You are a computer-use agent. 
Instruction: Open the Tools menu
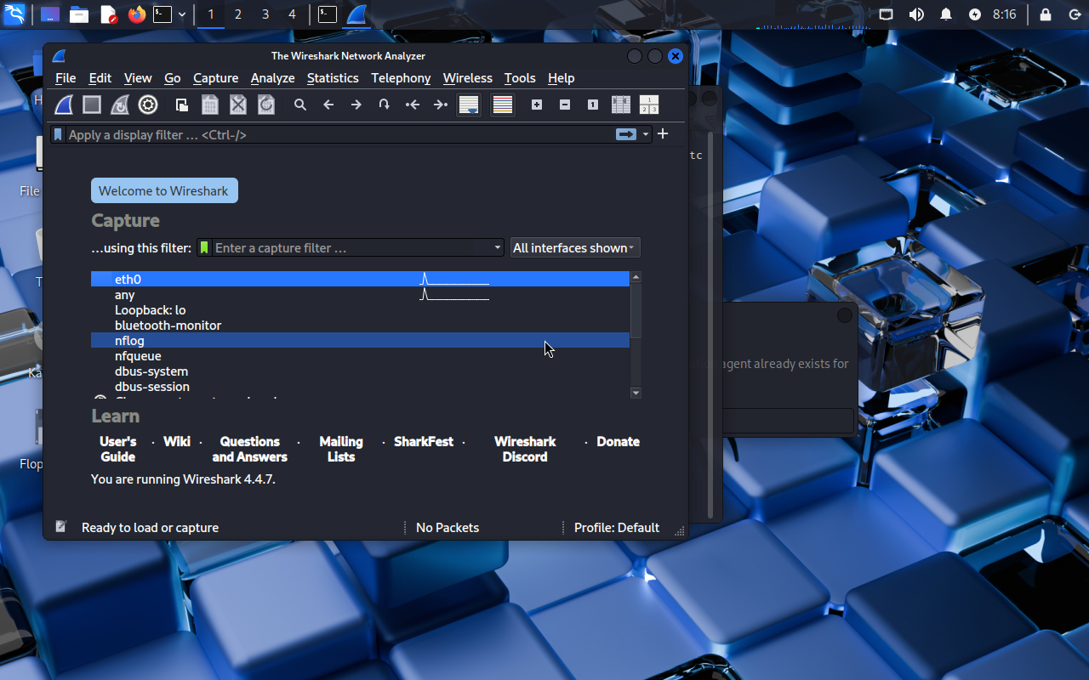[x=520, y=77]
